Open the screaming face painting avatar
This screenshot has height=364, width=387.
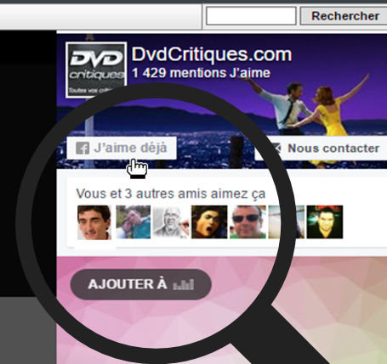click(209, 222)
